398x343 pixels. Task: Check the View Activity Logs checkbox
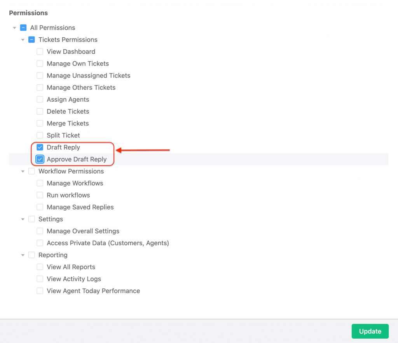[x=40, y=279]
